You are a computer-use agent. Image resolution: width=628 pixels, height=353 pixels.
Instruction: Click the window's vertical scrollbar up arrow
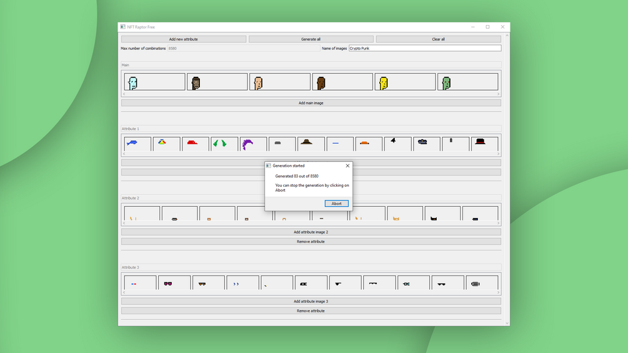(x=507, y=36)
